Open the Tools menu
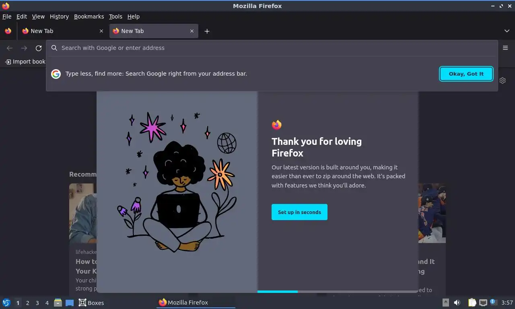 (x=115, y=16)
